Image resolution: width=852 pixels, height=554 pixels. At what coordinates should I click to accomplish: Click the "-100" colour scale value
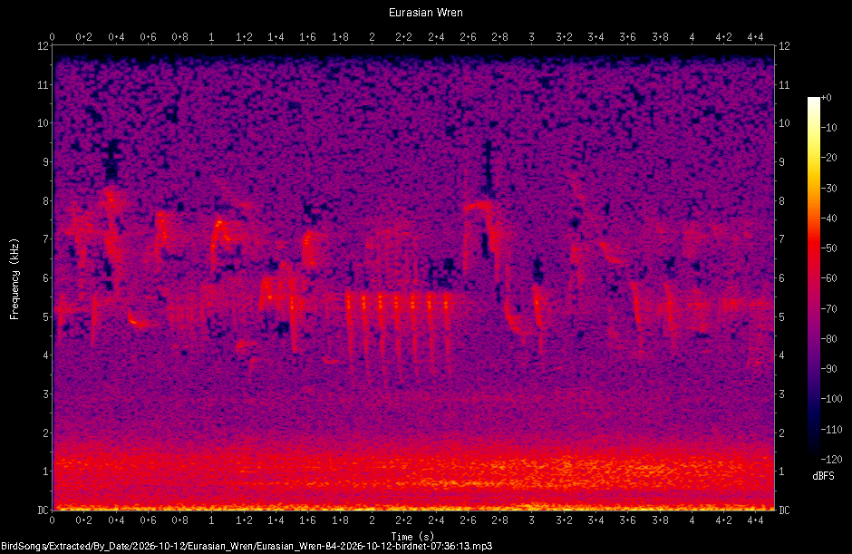[831, 399]
